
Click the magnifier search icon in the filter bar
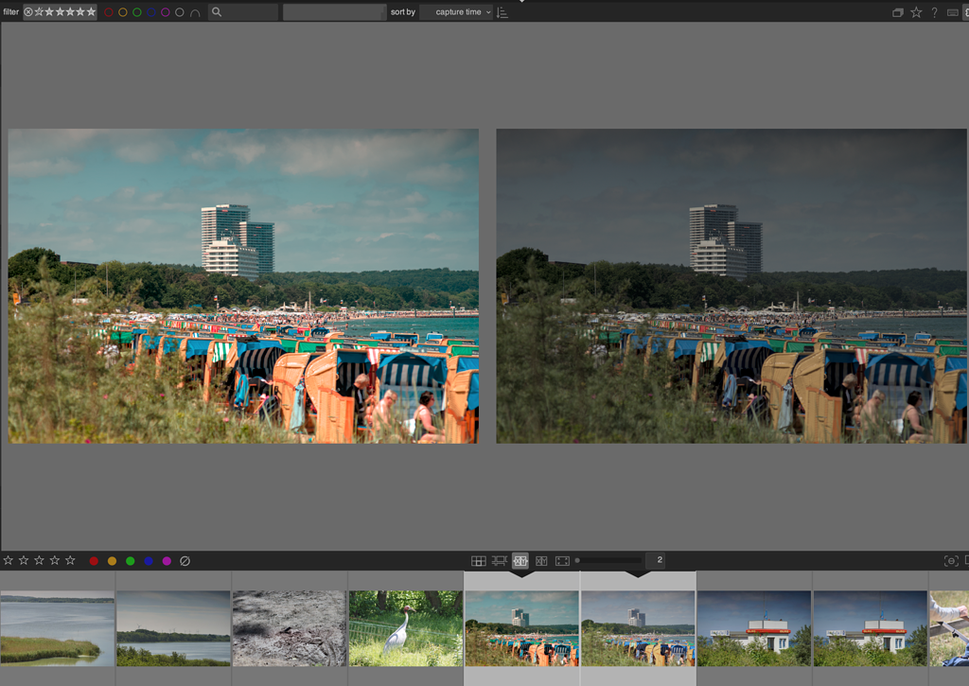click(x=216, y=11)
